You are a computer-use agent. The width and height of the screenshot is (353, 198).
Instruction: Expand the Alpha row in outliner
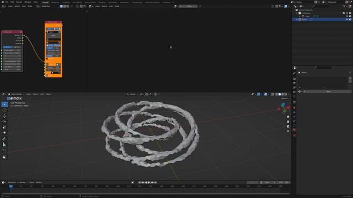click(297, 20)
